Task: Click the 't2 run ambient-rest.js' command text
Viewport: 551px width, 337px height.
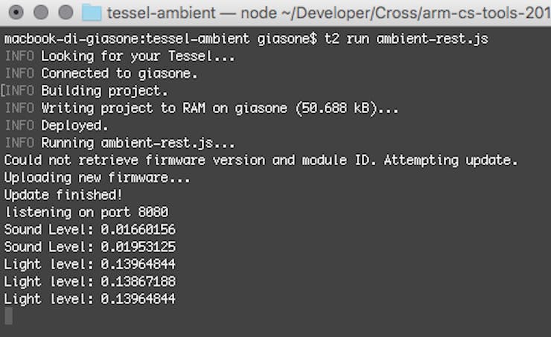Action: [407, 39]
